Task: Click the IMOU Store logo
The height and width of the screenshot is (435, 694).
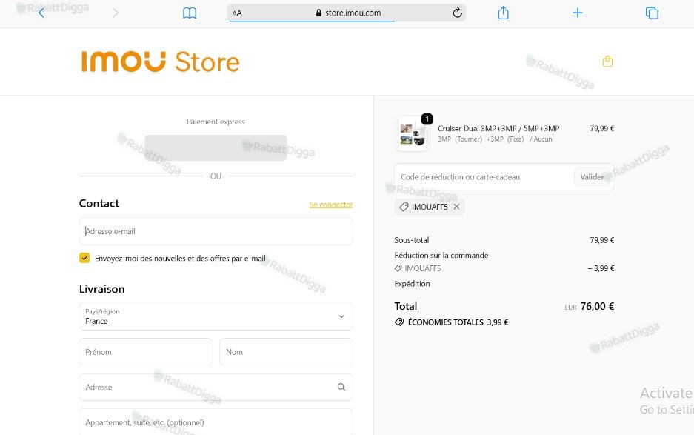Action: (x=160, y=62)
